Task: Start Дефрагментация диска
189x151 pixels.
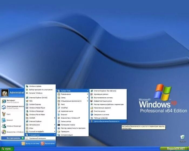Action: (108, 101)
